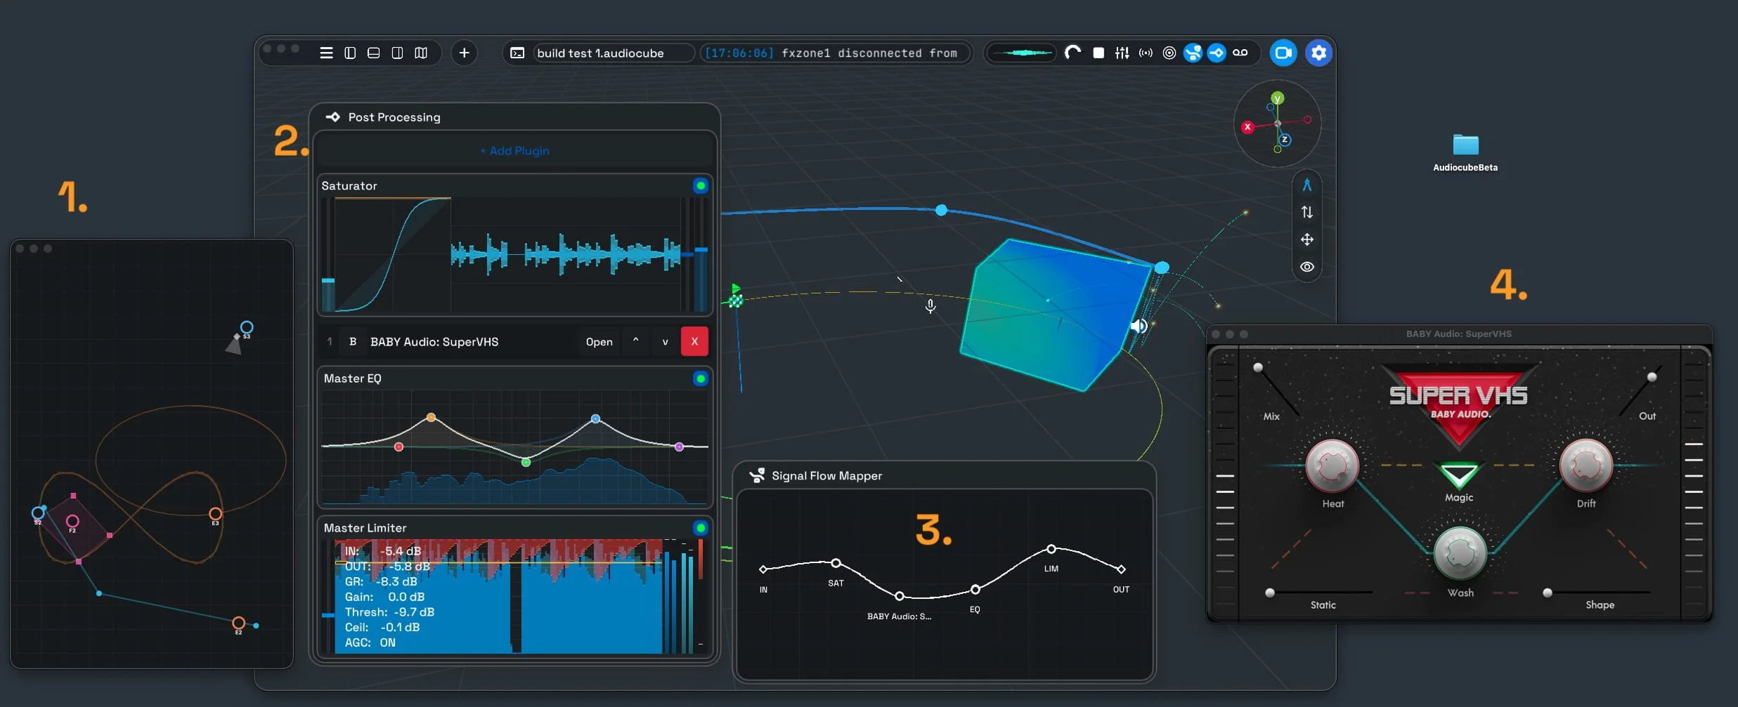Click the tape recorder voicemail icon
The width and height of the screenshot is (1738, 707).
tap(1240, 53)
